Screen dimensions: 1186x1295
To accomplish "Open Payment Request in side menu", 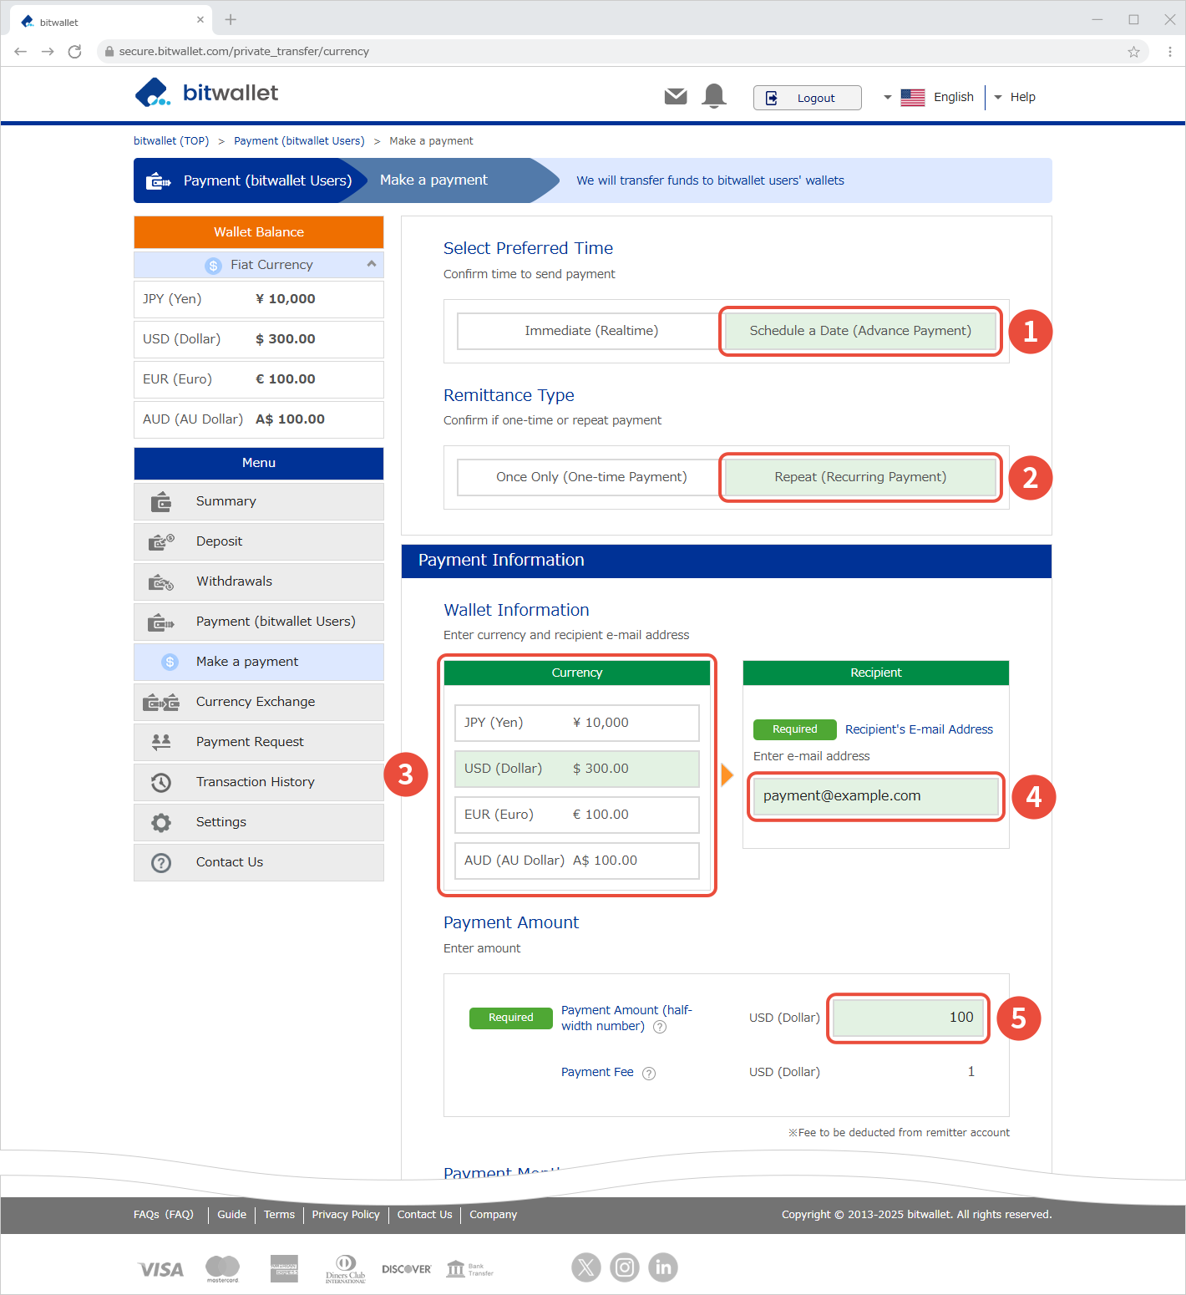I will click(259, 742).
